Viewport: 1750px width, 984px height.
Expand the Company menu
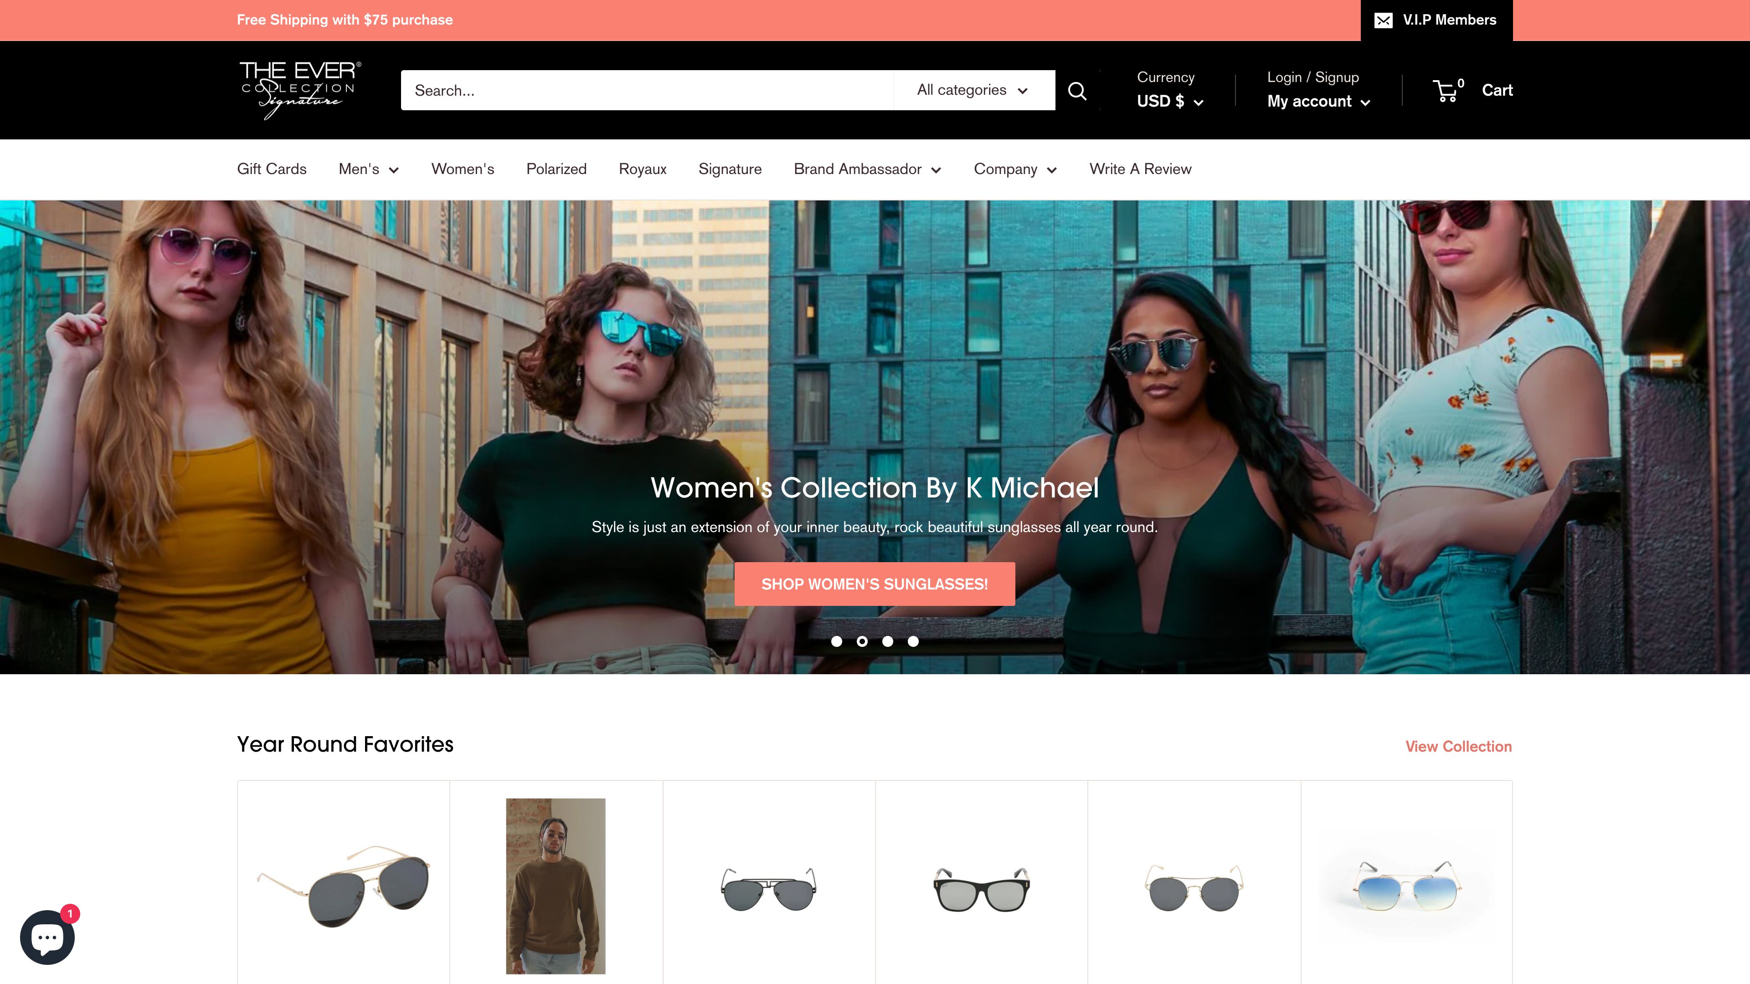click(1015, 169)
